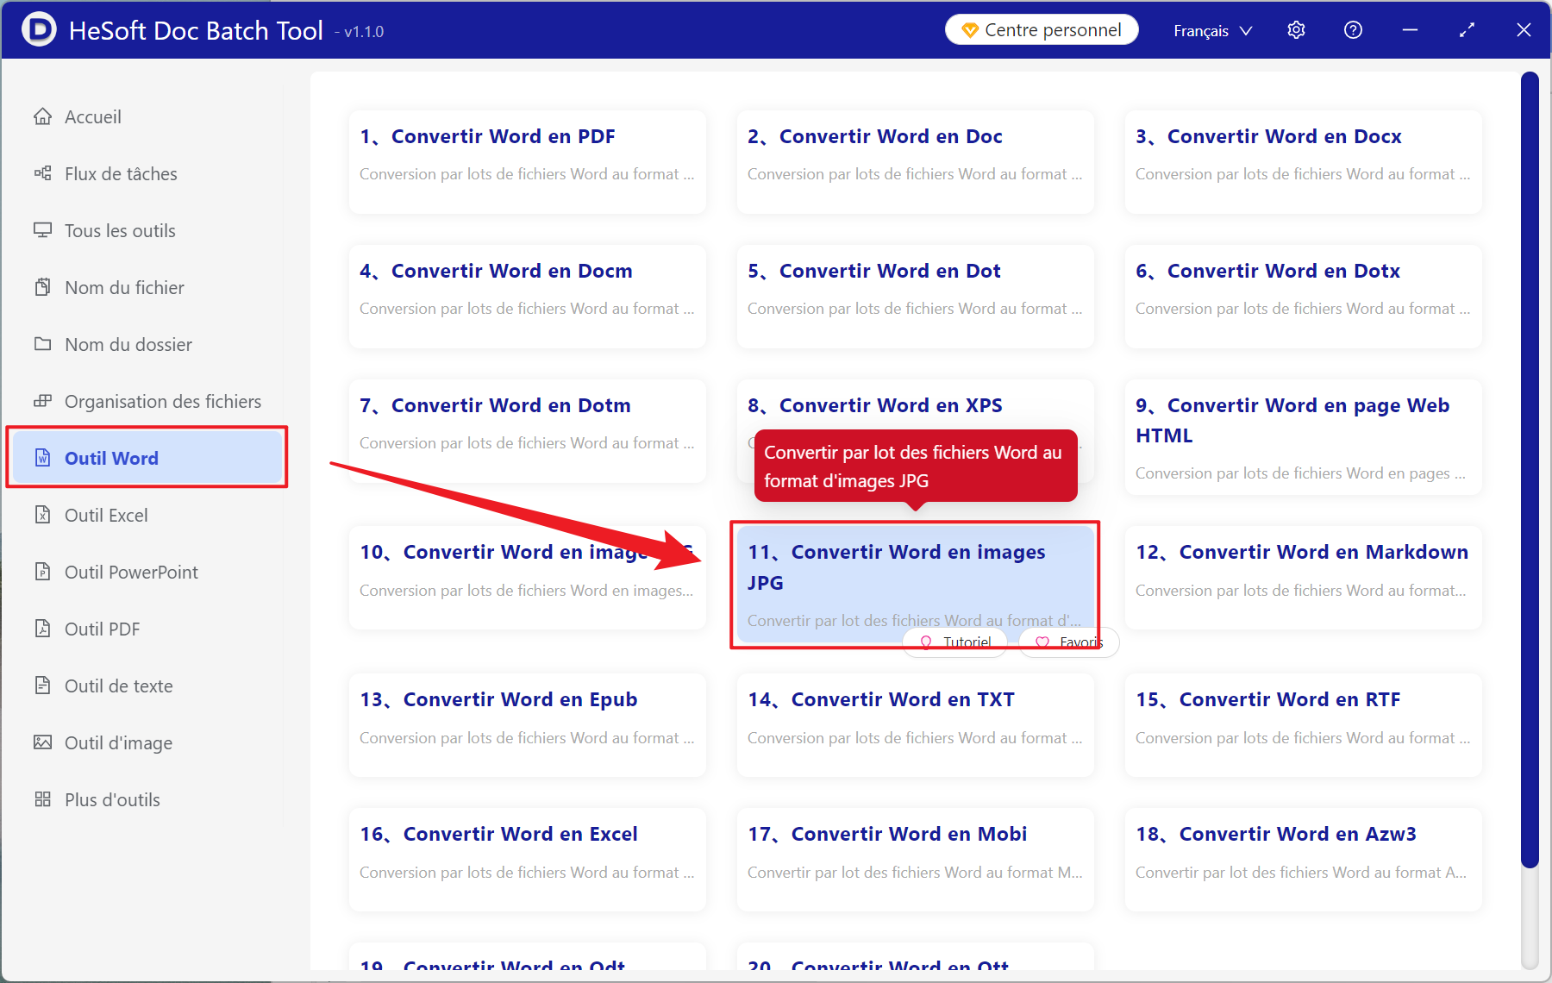This screenshot has width=1552, height=983.
Task: Click the HeSoft logo icon
Action: point(39,29)
